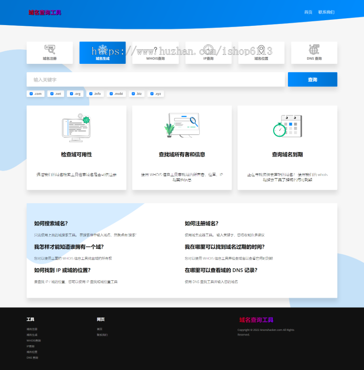Image resolution: width=364 pixels, height=370 pixels.
Task: Toggle the .mobi checkbox
Action: [111, 94]
